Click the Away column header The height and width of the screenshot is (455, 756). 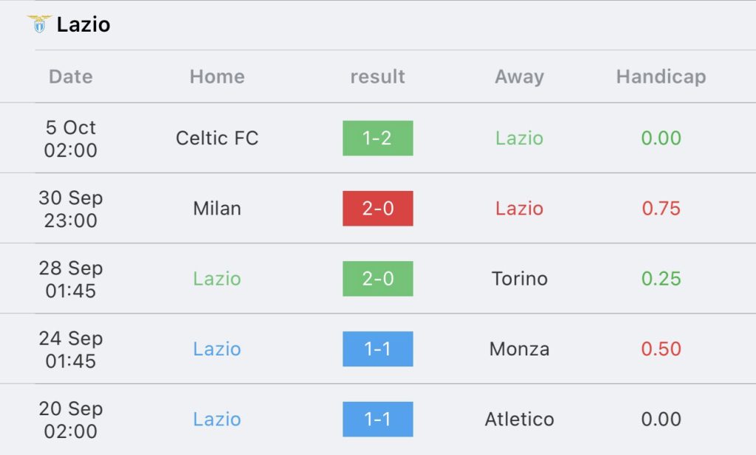coord(519,77)
